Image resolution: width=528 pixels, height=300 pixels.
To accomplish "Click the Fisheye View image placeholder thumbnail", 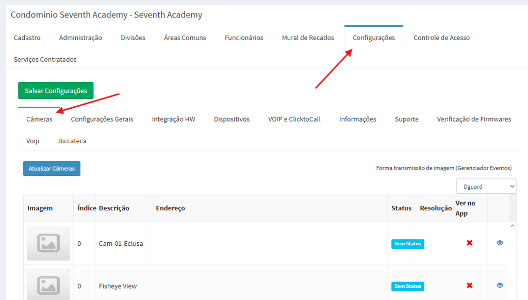I will (48, 285).
